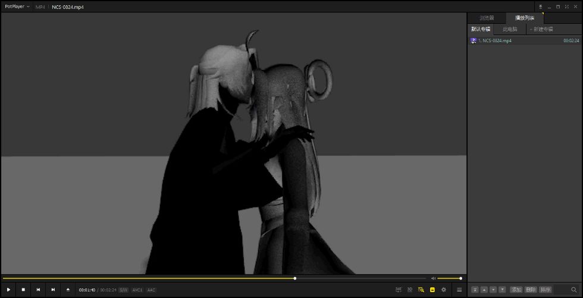Click 新建专辑 to create album
This screenshot has width=583, height=298.
coord(541,29)
